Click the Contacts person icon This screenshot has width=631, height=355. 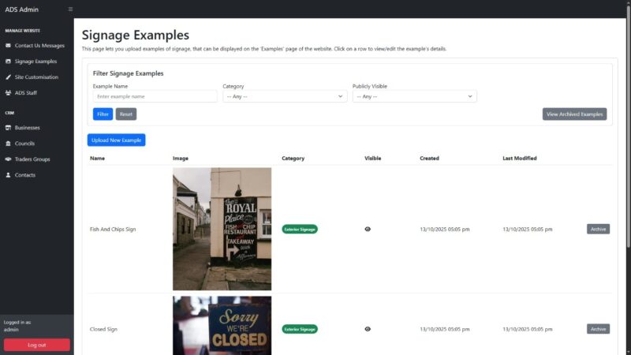[x=8, y=174]
